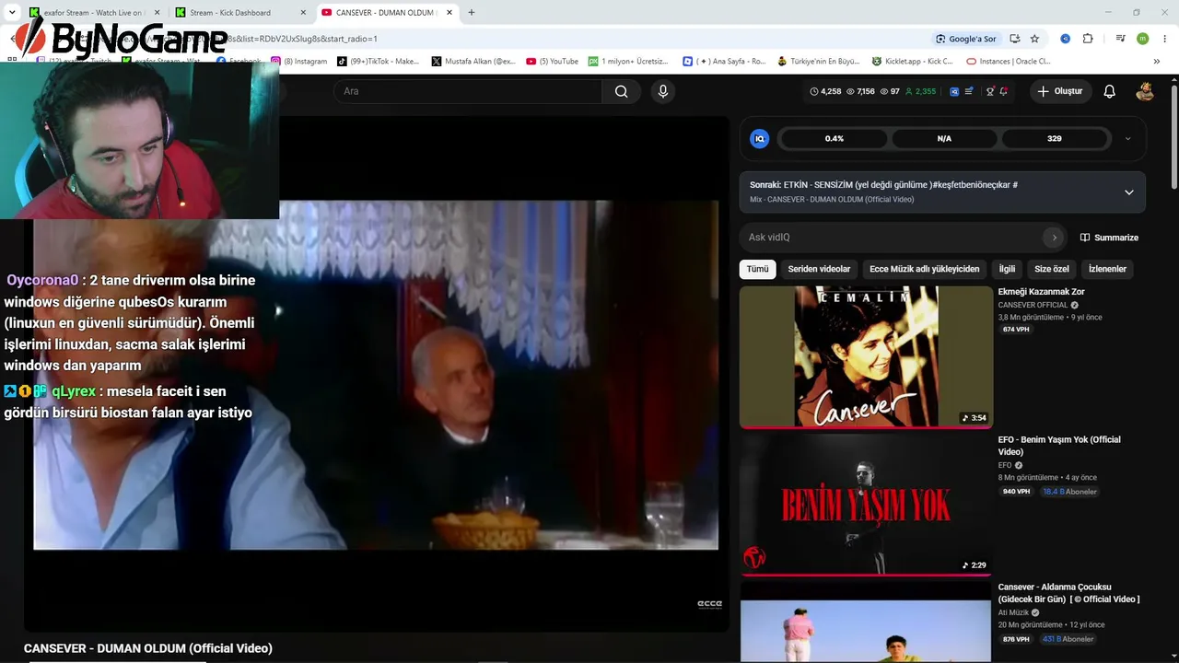Close the CANSEVER - DUMAN OLDUM tab
The width and height of the screenshot is (1179, 663).
[x=449, y=13]
